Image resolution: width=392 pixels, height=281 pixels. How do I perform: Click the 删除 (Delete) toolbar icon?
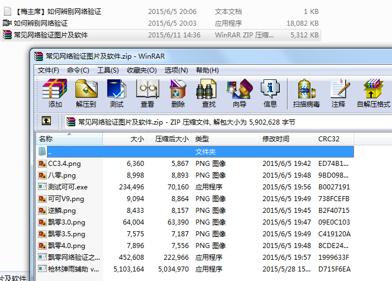[178, 93]
